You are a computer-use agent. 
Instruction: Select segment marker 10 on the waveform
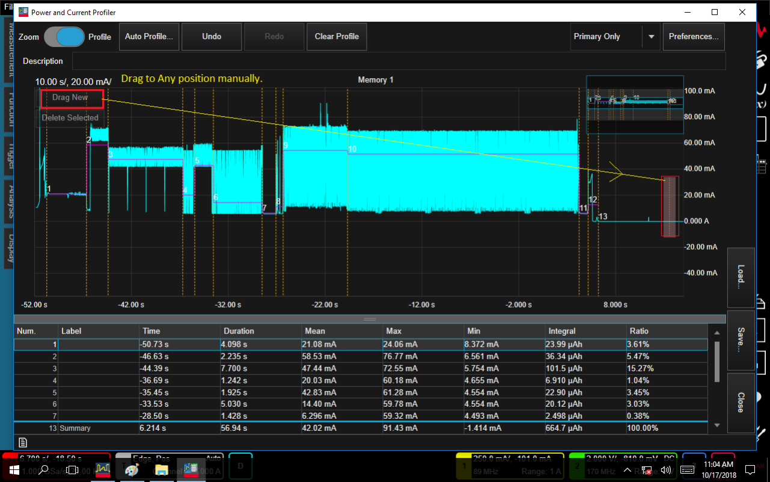pos(352,149)
